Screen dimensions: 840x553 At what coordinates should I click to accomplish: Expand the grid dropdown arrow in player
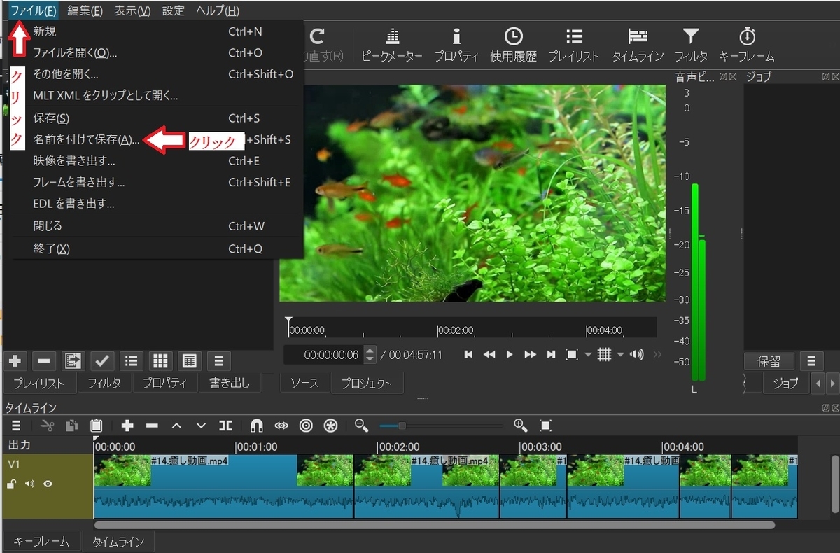coord(620,355)
